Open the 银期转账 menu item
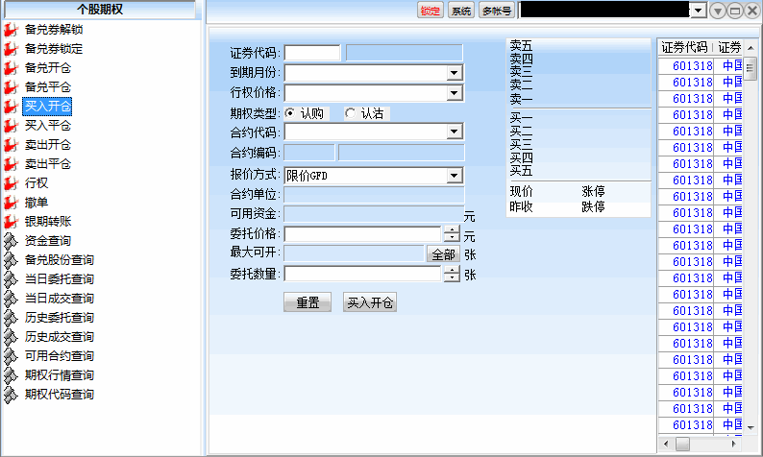This screenshot has width=763, height=457. [x=48, y=222]
